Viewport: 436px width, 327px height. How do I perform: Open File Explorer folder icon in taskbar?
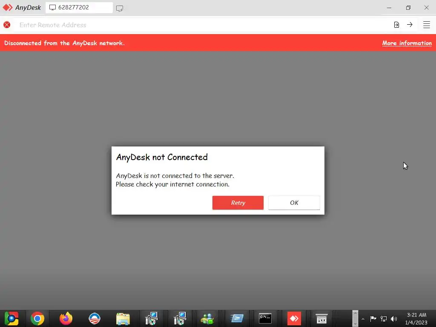pos(123,318)
